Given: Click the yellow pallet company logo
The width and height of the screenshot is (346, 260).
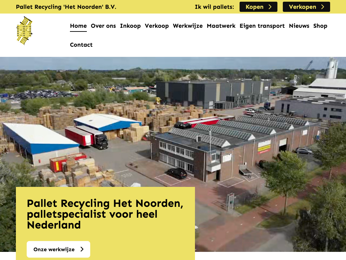Looking at the screenshot, I should pyautogui.click(x=25, y=30).
